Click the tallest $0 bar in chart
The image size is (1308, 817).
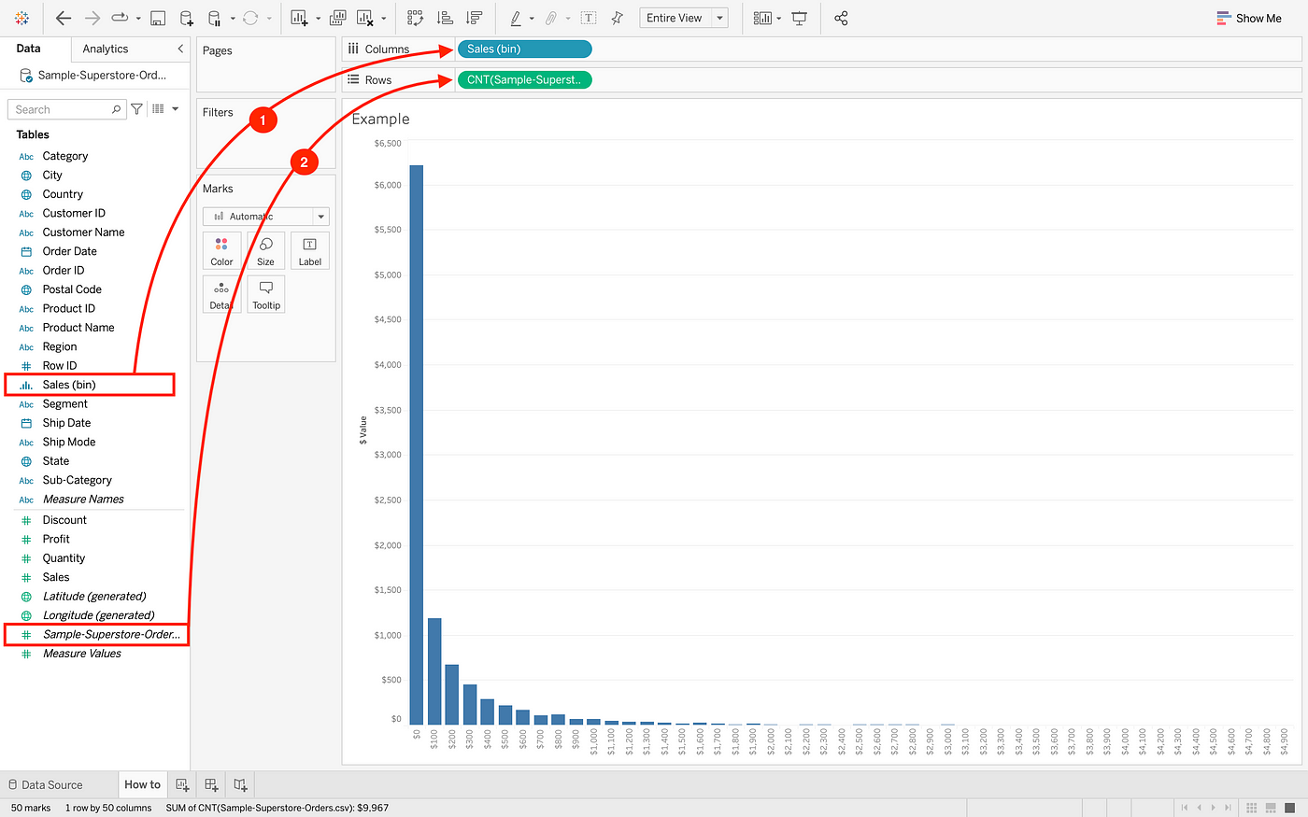point(417,444)
